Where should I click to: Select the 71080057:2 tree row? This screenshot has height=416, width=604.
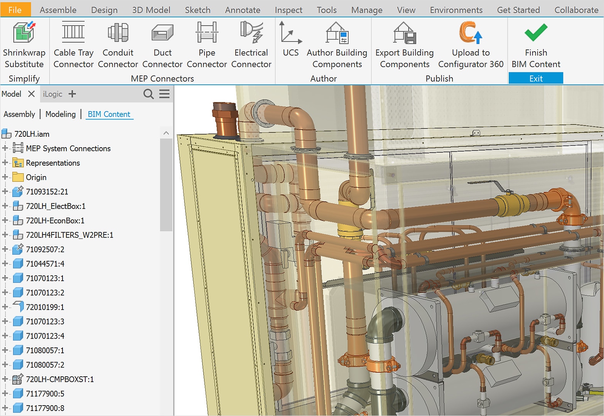(x=45, y=365)
